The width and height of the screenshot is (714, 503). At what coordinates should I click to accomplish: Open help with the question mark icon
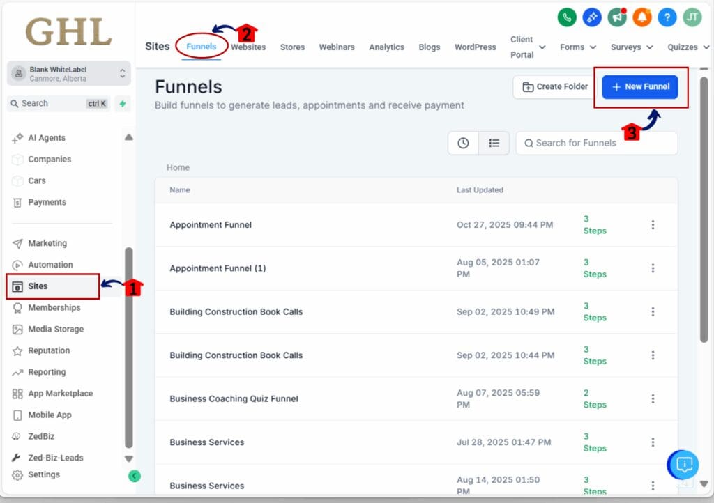(x=667, y=17)
